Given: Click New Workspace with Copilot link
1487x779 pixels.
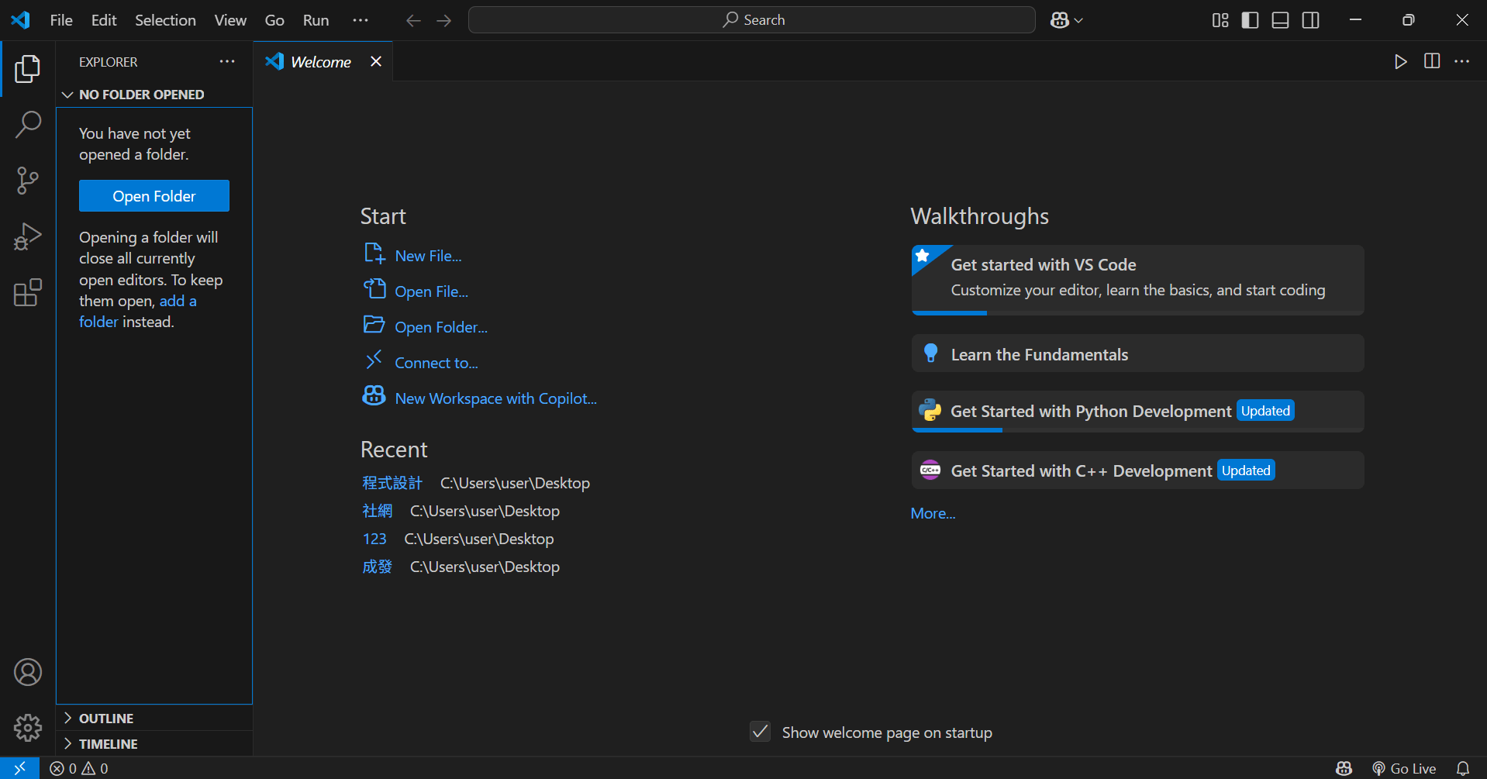Looking at the screenshot, I should tap(495, 398).
